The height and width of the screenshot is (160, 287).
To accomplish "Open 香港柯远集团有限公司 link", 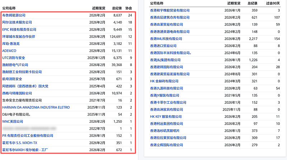I will [x=166, y=124].
